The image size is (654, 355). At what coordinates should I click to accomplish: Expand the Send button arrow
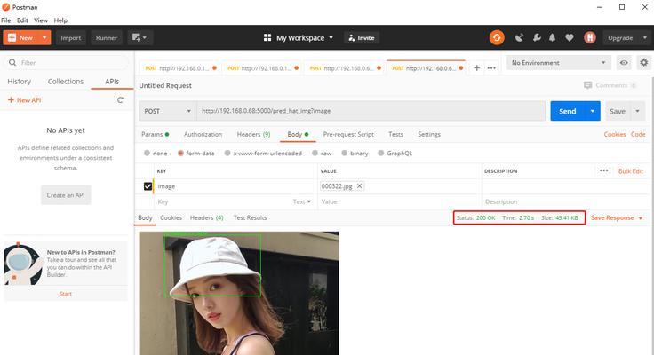click(593, 111)
